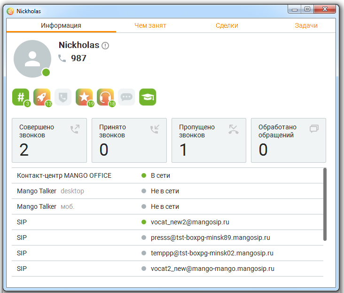Close the Nickholas window

coord(325,9)
